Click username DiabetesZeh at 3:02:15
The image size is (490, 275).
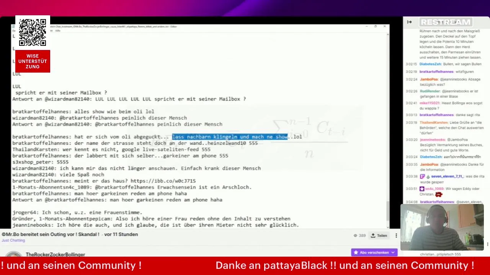(x=431, y=64)
